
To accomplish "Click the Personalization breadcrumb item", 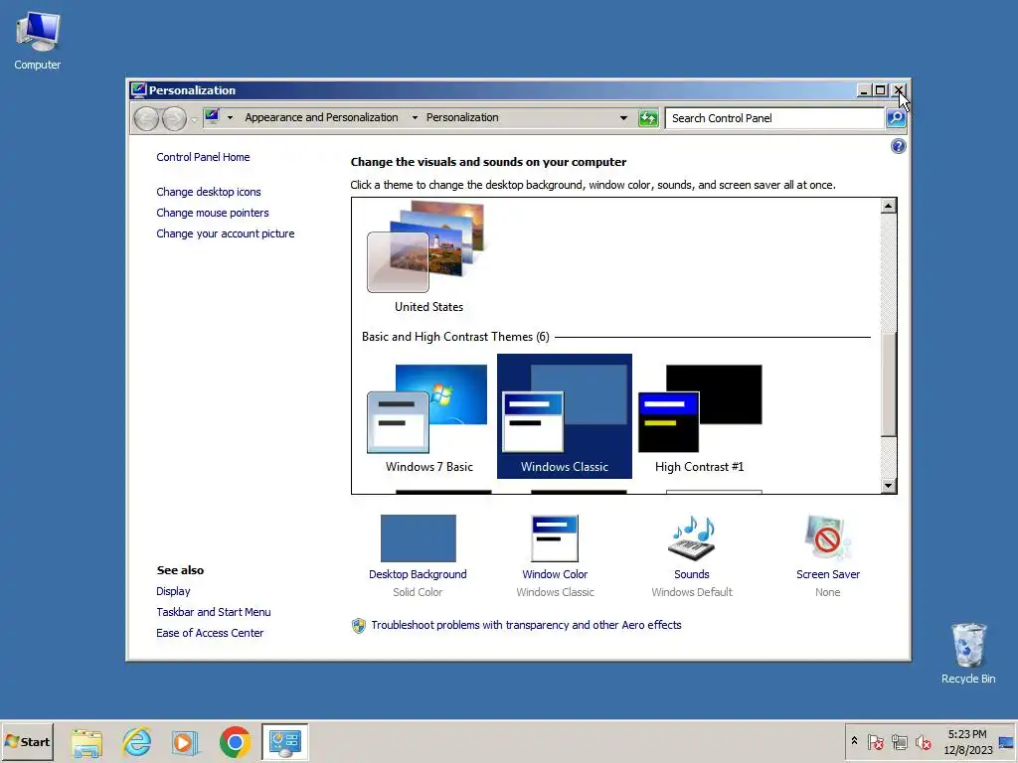I will point(462,117).
